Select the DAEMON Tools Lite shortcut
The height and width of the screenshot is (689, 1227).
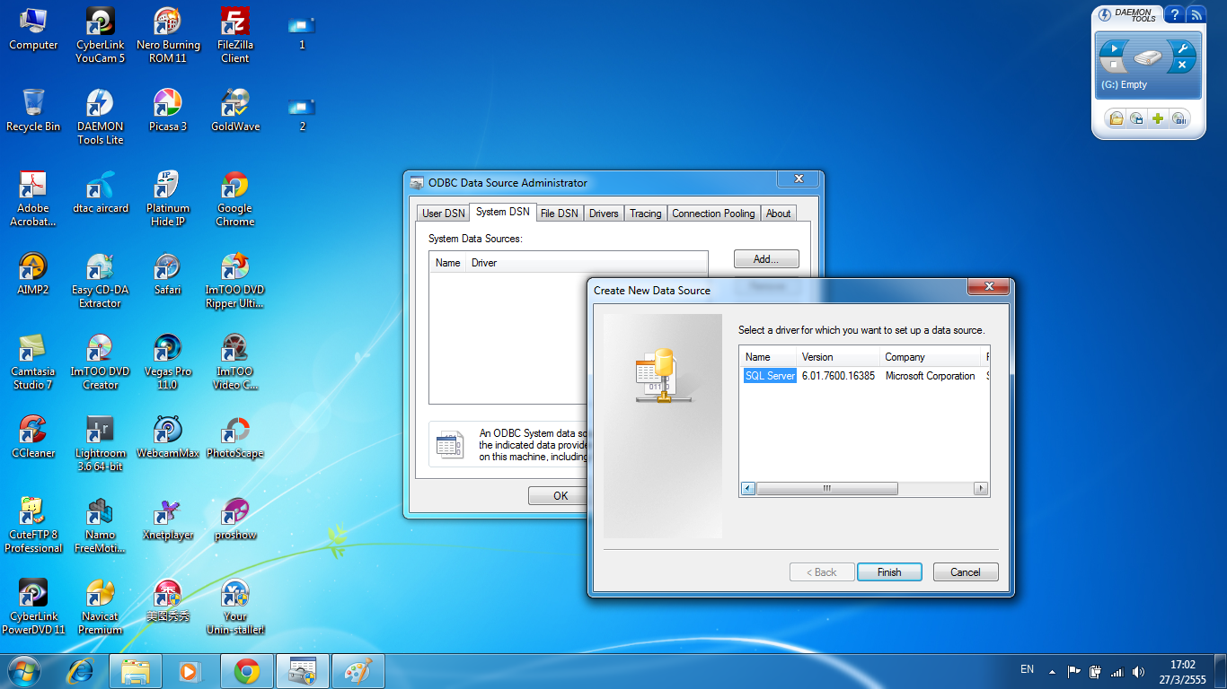[100, 118]
